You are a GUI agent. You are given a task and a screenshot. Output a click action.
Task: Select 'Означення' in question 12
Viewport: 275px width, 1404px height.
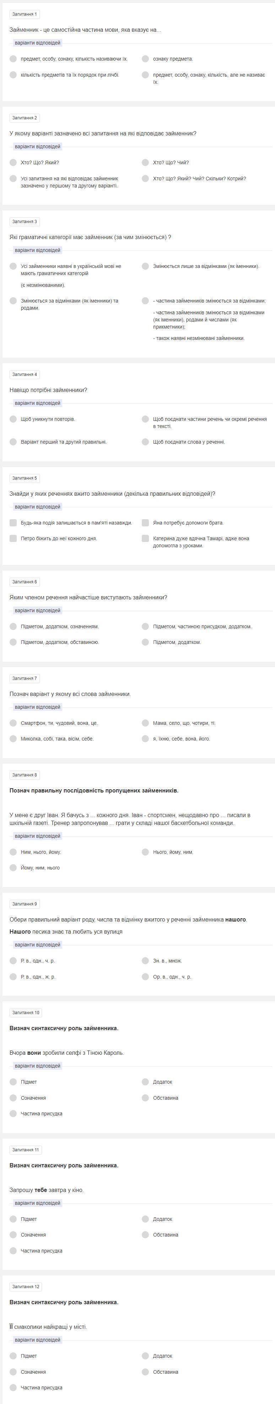tap(13, 1372)
